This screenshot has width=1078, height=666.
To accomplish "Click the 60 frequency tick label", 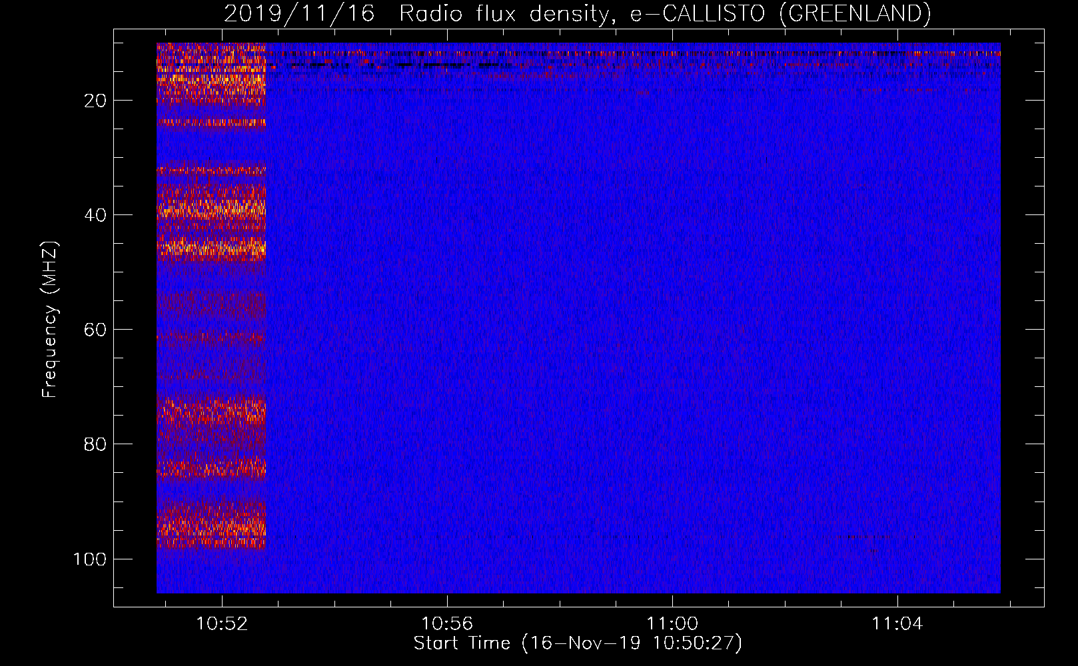I will (x=95, y=330).
